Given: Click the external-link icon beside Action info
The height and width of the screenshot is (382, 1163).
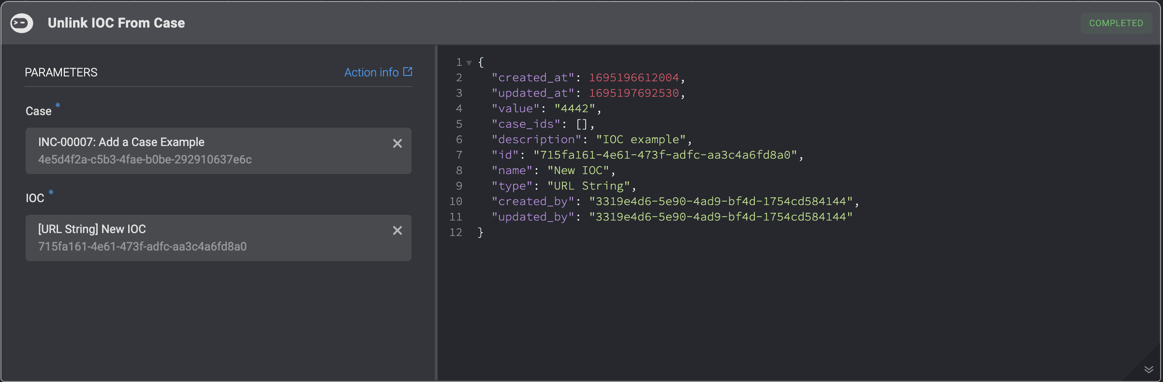Looking at the screenshot, I should (408, 72).
